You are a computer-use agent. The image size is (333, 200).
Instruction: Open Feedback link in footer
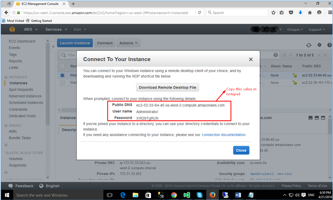tap(21, 186)
